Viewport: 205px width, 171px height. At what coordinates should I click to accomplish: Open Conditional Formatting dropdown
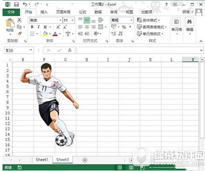click(148, 20)
